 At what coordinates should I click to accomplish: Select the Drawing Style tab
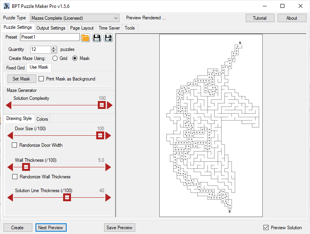tap(19, 118)
